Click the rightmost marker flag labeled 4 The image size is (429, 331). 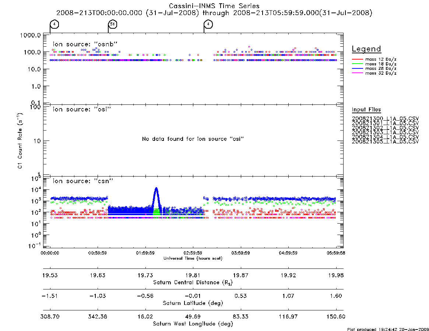[x=208, y=24]
